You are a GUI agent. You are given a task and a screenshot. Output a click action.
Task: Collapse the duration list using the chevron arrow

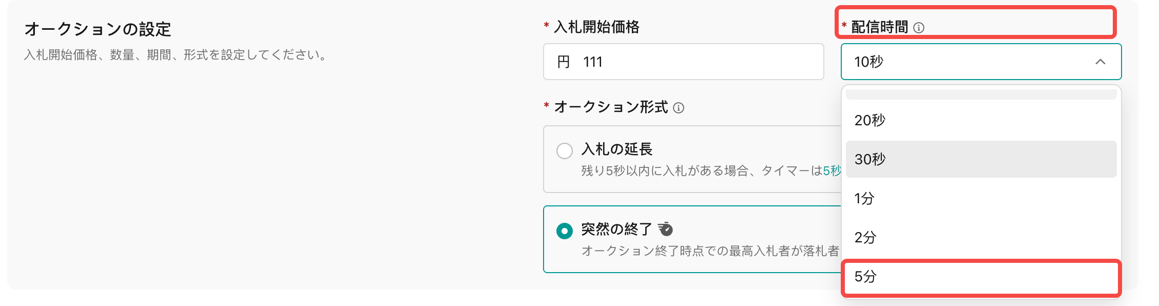point(1100,62)
